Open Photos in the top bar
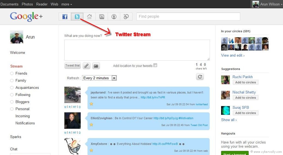Viewport: 283px width, 155px height. [x=27, y=4]
